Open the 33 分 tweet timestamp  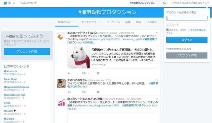[109, 80]
